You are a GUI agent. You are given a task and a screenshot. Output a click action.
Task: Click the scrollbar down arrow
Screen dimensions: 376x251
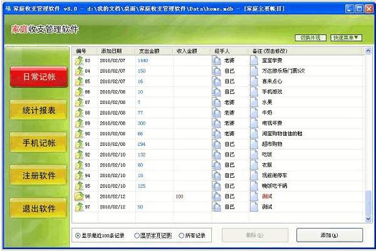(368, 219)
